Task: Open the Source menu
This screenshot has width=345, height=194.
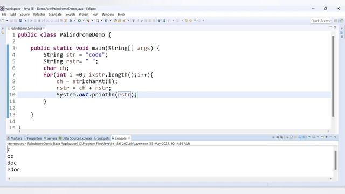Action: coord(24,15)
